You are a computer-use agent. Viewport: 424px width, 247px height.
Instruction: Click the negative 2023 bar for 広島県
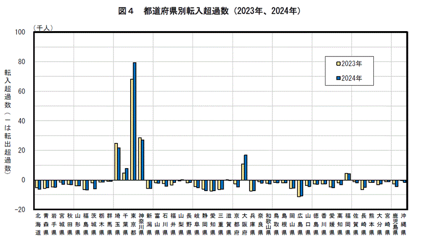(x=299, y=188)
